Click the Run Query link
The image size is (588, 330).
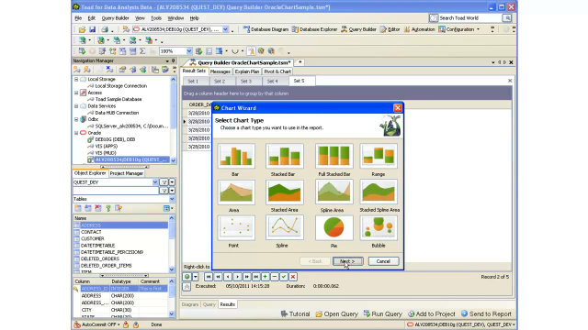pyautogui.click(x=383, y=313)
